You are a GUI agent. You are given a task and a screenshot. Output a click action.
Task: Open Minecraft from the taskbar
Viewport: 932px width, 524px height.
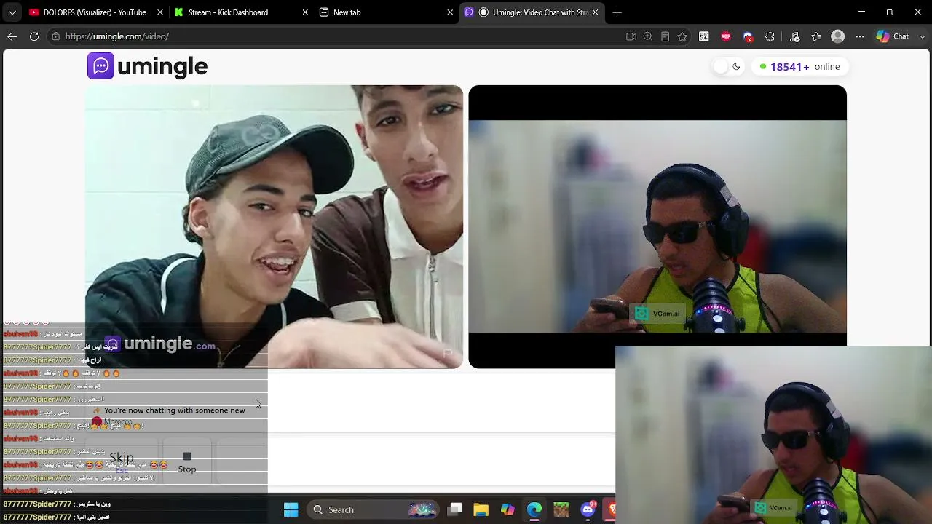(x=561, y=509)
